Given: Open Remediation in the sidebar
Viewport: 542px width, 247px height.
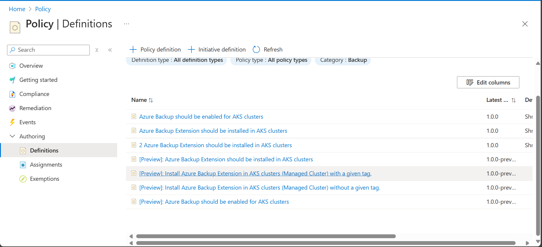Looking at the screenshot, I should (x=35, y=108).
